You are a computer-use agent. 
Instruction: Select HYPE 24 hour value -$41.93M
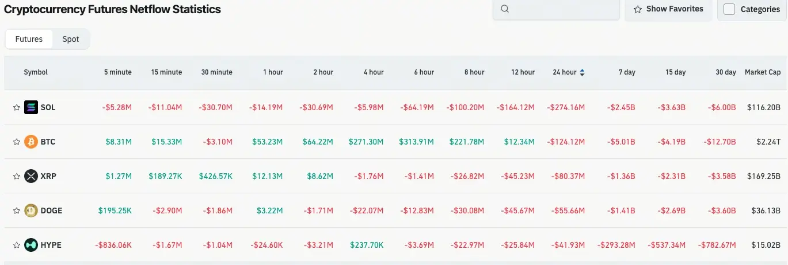pyautogui.click(x=568, y=245)
